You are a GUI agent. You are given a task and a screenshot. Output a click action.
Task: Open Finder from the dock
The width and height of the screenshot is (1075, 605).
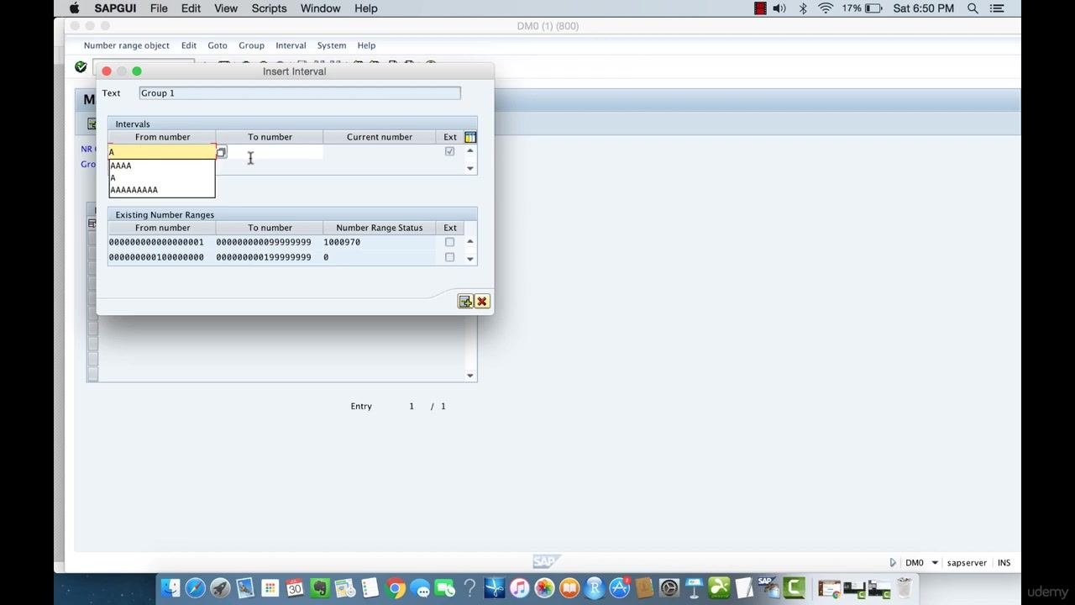pyautogui.click(x=170, y=588)
